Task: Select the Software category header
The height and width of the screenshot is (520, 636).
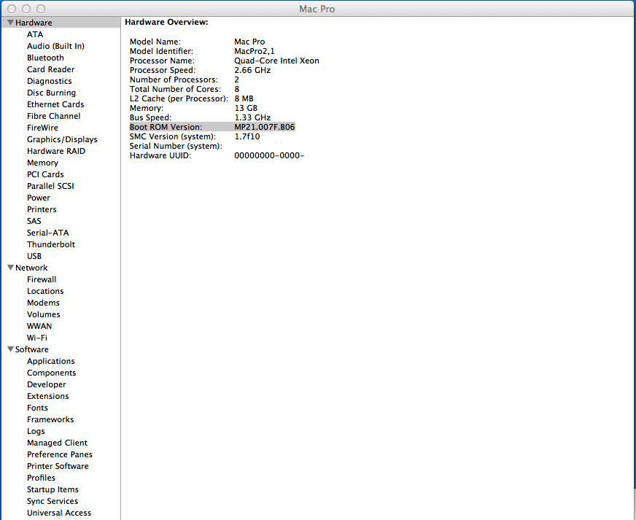Action: 31,349
